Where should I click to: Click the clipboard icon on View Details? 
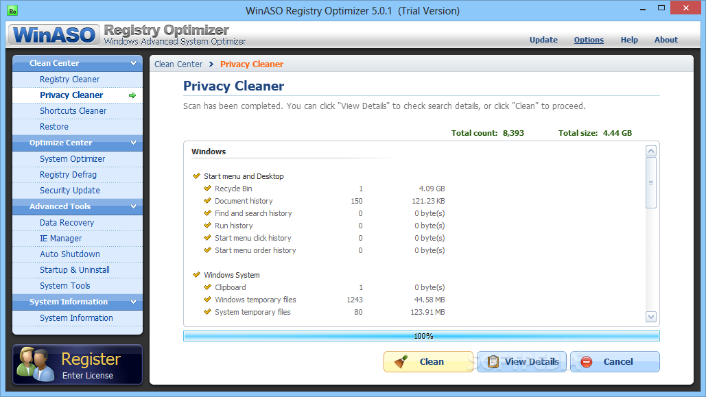click(x=493, y=361)
